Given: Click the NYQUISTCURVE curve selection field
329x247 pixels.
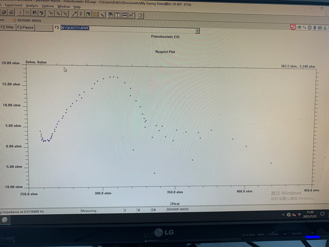Looking at the screenshot, I should tap(127, 29).
